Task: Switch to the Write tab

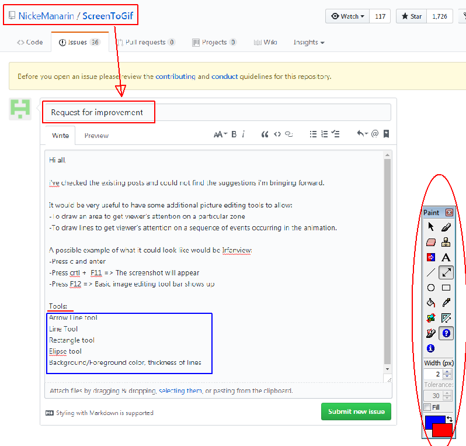Action: coord(60,136)
